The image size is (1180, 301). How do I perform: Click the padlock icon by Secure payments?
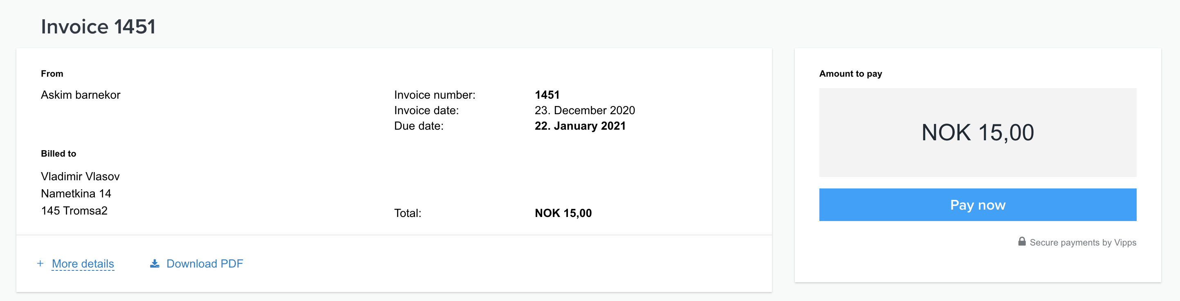(x=1022, y=241)
